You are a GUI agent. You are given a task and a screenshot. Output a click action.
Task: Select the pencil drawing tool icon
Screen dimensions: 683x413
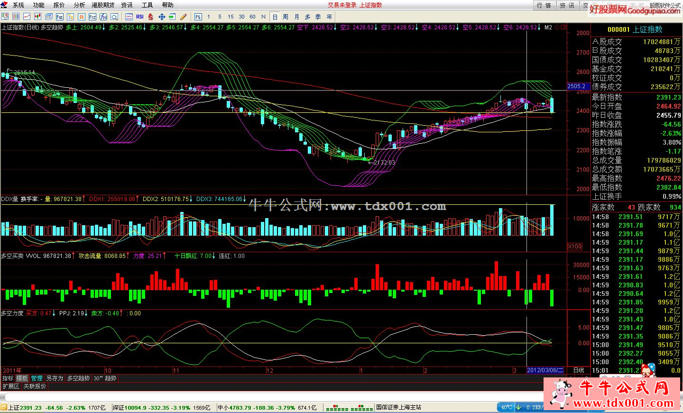pos(184,17)
